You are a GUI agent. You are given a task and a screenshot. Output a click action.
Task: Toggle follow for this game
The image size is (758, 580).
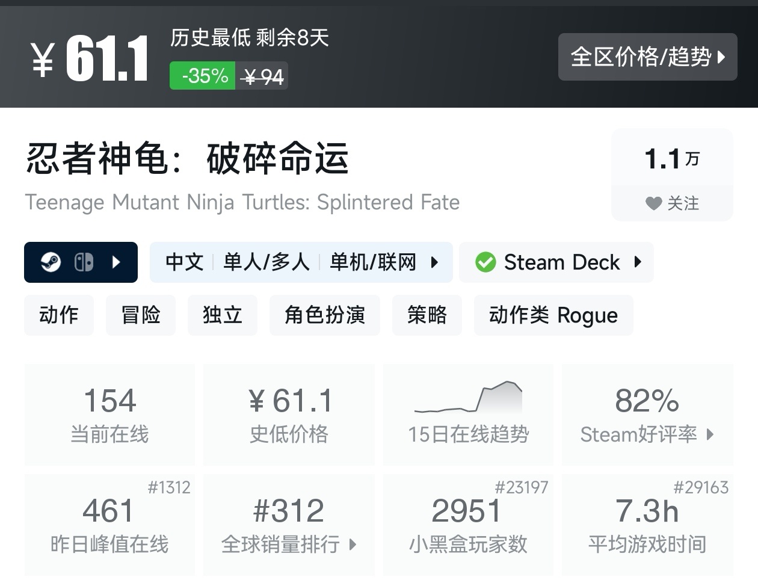click(672, 203)
